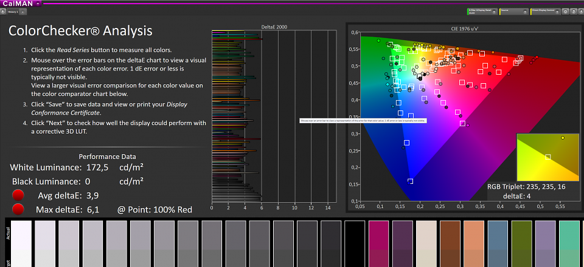Click the back arrow icon at top right
Image resolution: width=584 pixels, height=267 pixels.
pyautogui.click(x=580, y=12)
